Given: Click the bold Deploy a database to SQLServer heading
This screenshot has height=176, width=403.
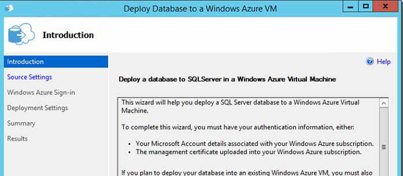Looking at the screenshot, I should pos(227,79).
